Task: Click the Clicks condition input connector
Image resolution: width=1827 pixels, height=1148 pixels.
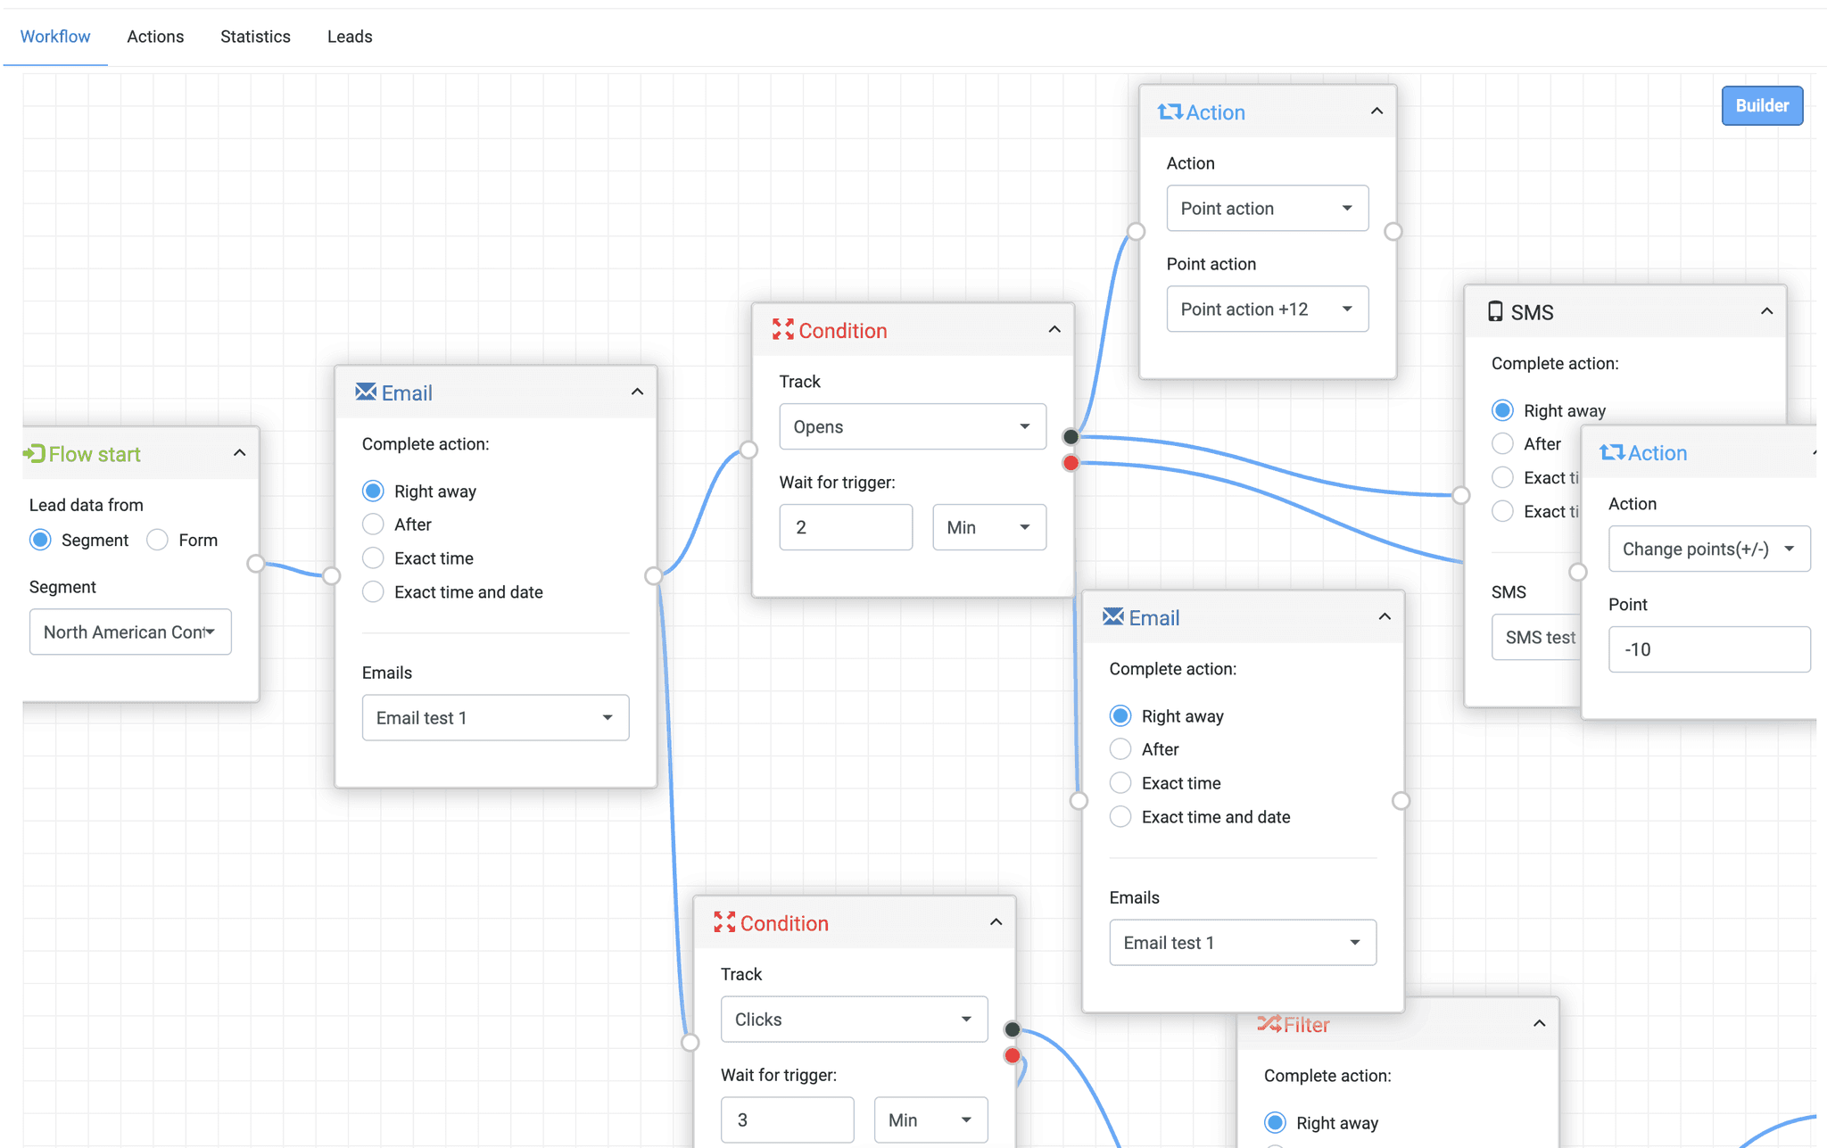Action: pos(690,1042)
